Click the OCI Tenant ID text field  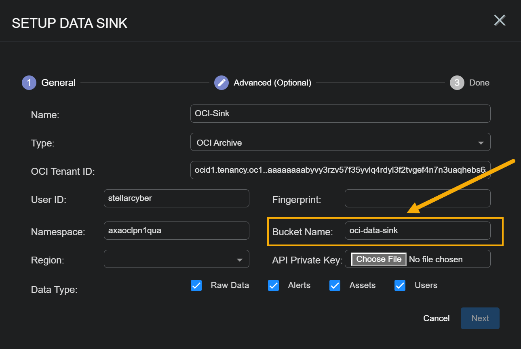coord(340,170)
